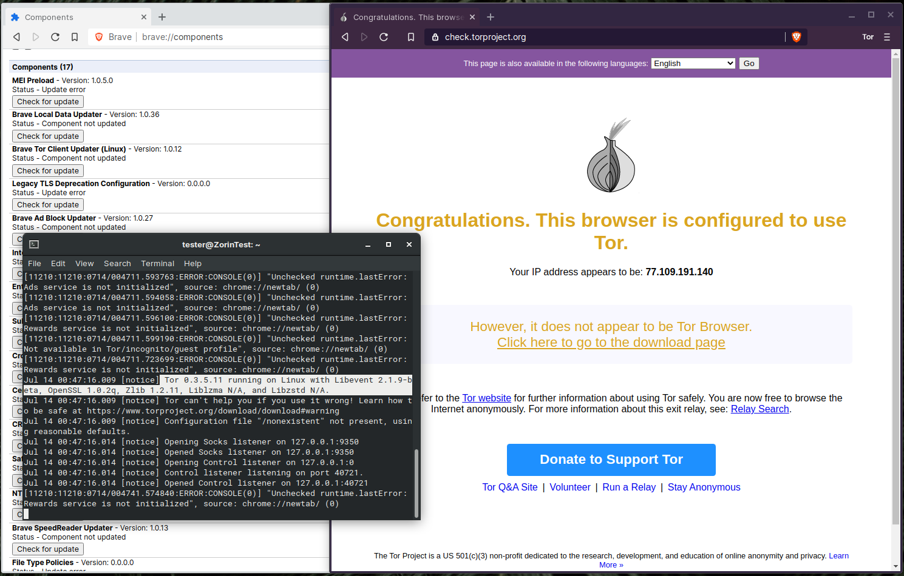The height and width of the screenshot is (576, 904).
Task: Click forward arrow in components window
Action: 36,37
